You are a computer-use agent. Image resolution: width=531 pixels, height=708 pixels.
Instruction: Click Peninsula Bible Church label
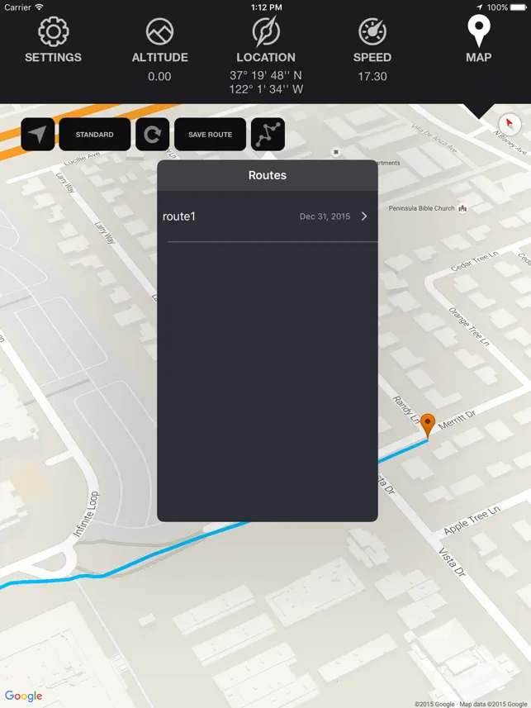421,208
